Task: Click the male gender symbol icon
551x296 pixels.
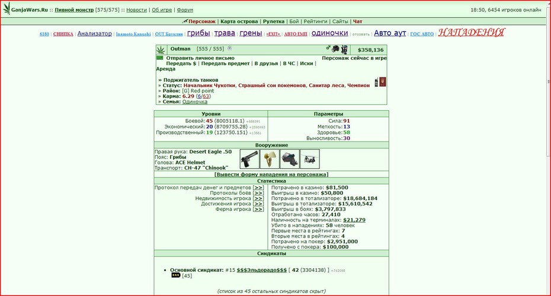Action: click(328, 48)
